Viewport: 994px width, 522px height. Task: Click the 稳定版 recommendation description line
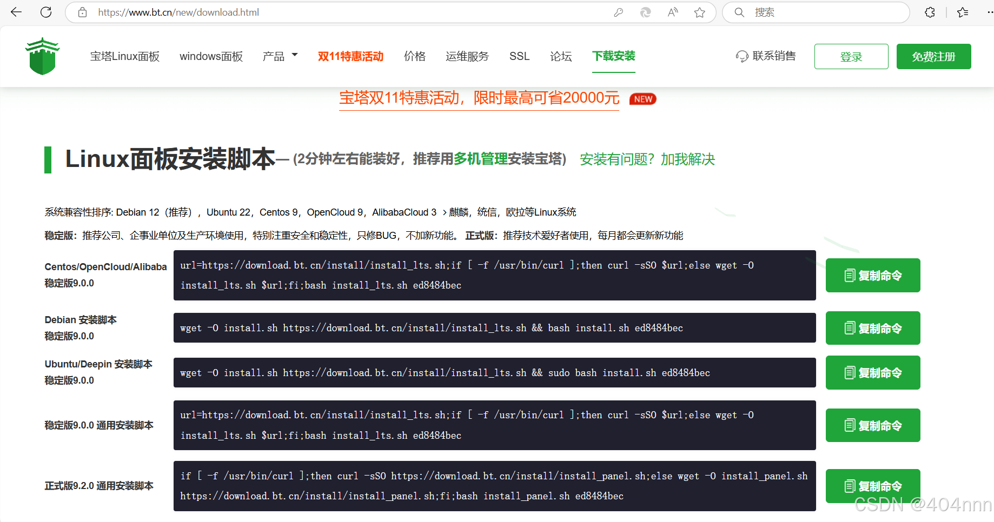tap(364, 236)
